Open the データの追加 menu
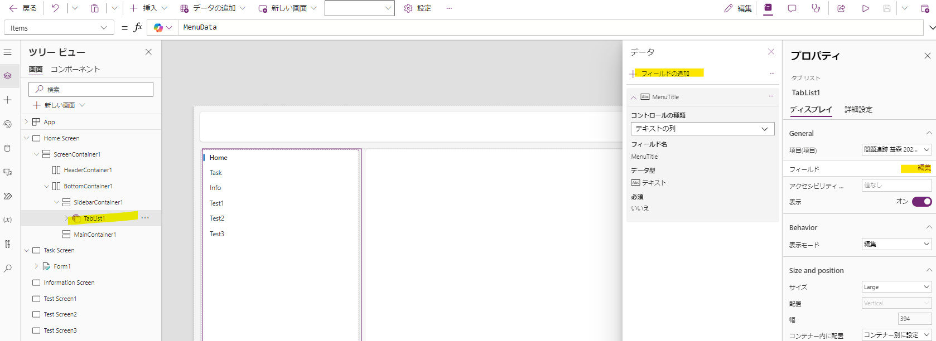936x341 pixels. point(213,8)
